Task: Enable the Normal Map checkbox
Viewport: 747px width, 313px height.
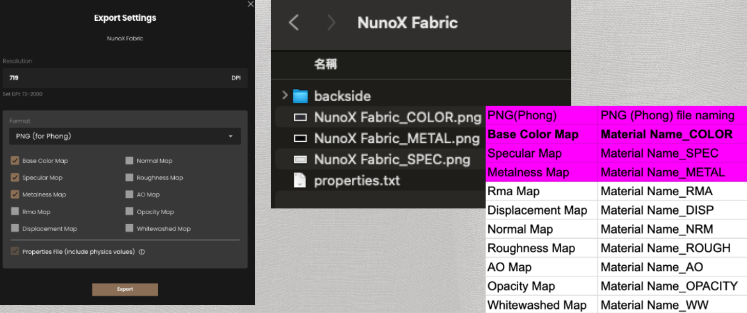Action: 129,161
